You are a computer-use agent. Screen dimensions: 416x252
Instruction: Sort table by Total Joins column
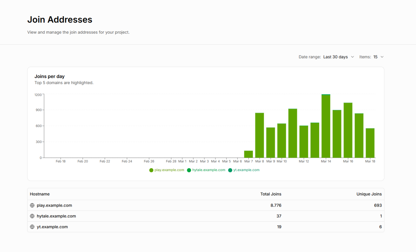[x=271, y=194]
